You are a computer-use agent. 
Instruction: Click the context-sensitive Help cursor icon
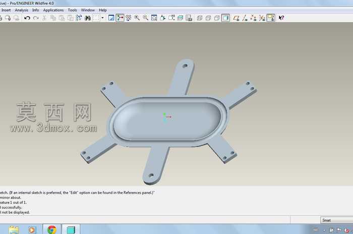281,18
